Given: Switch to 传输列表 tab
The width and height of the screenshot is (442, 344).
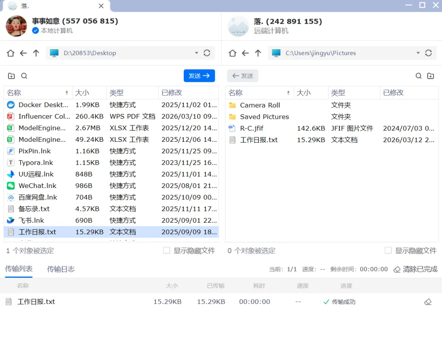Looking at the screenshot, I should (x=18, y=269).
